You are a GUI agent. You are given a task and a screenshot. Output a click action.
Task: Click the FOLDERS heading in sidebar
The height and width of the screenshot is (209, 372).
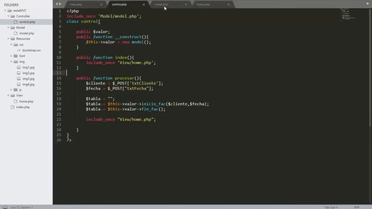click(x=11, y=5)
